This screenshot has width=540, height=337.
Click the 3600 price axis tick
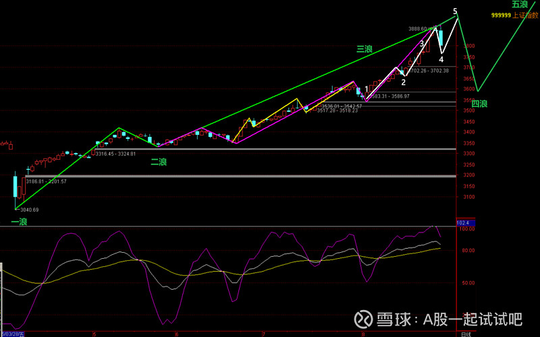pyautogui.click(x=469, y=89)
